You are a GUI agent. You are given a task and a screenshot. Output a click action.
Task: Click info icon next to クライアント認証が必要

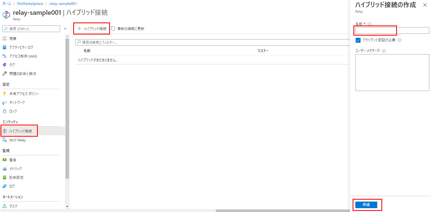[399, 40]
